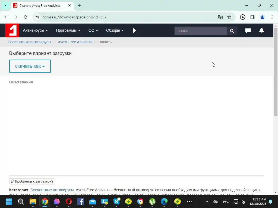Image resolution: width=278 pixels, height=208 pixels.
Task: Switch to Chrome in taskbar
Action: pos(45,201)
